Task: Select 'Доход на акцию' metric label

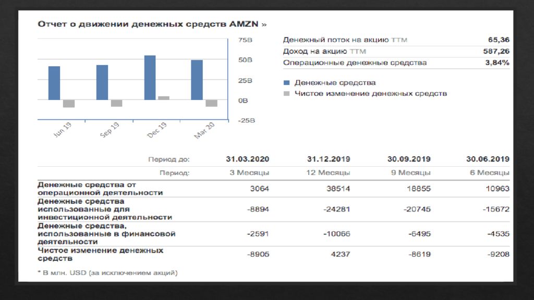Action: point(314,52)
